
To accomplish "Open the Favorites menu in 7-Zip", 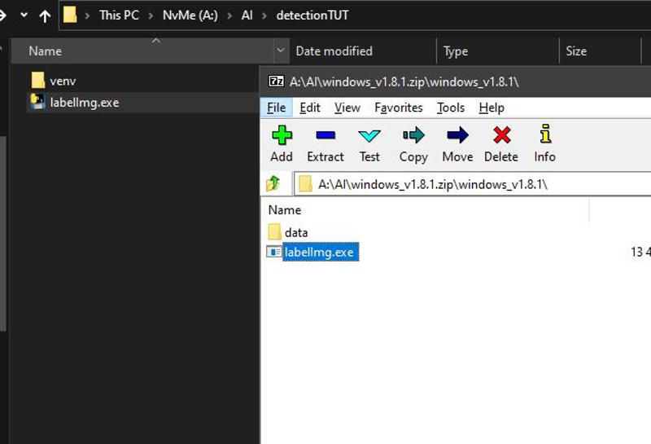I will pos(399,108).
